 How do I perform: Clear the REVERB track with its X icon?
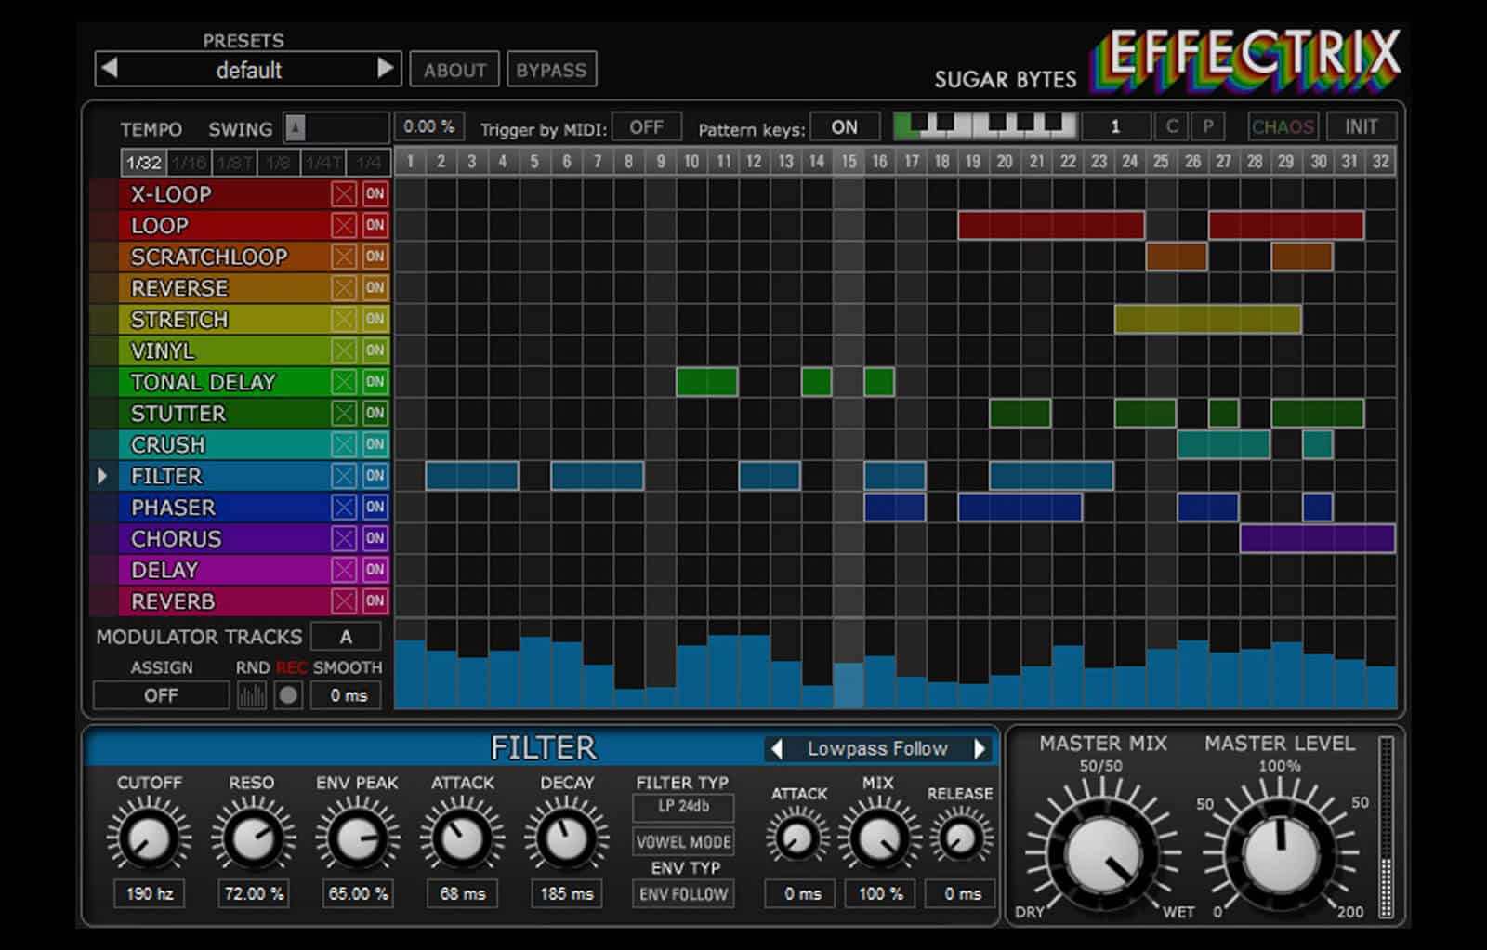click(344, 601)
